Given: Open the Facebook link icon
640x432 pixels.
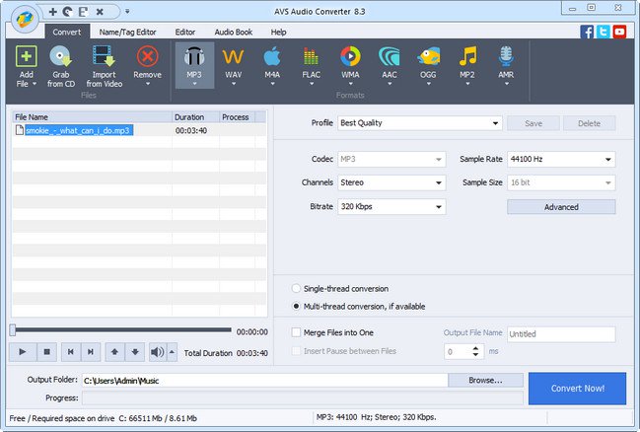Looking at the screenshot, I should click(x=589, y=32).
